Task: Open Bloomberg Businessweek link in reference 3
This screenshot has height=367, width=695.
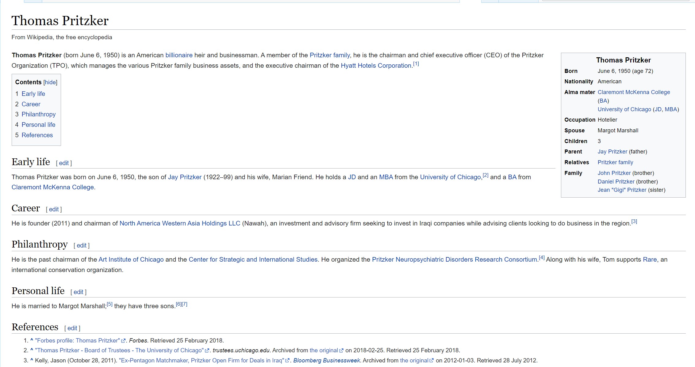Action: [327, 361]
